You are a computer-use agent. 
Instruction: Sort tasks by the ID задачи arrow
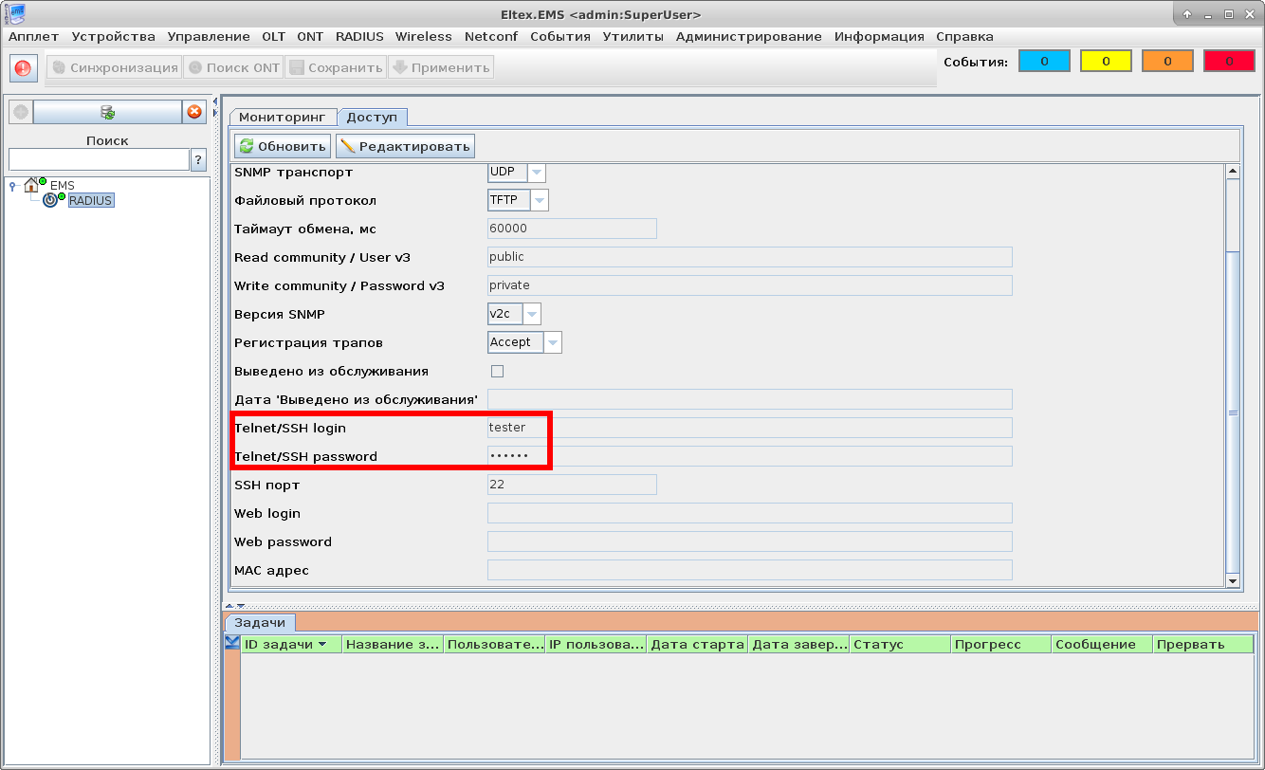click(x=322, y=645)
